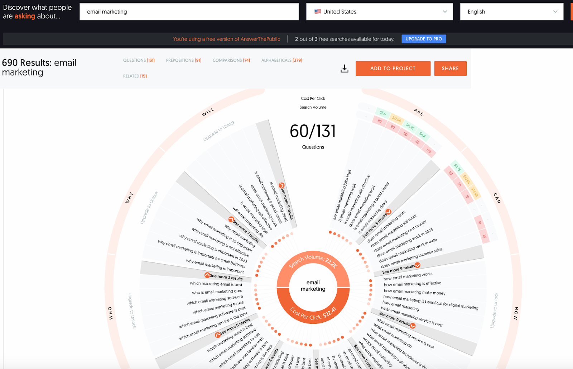Expand "See more 7 results" chevron under "will"
Image resolution: width=573 pixels, height=369 pixels.
tap(231, 219)
